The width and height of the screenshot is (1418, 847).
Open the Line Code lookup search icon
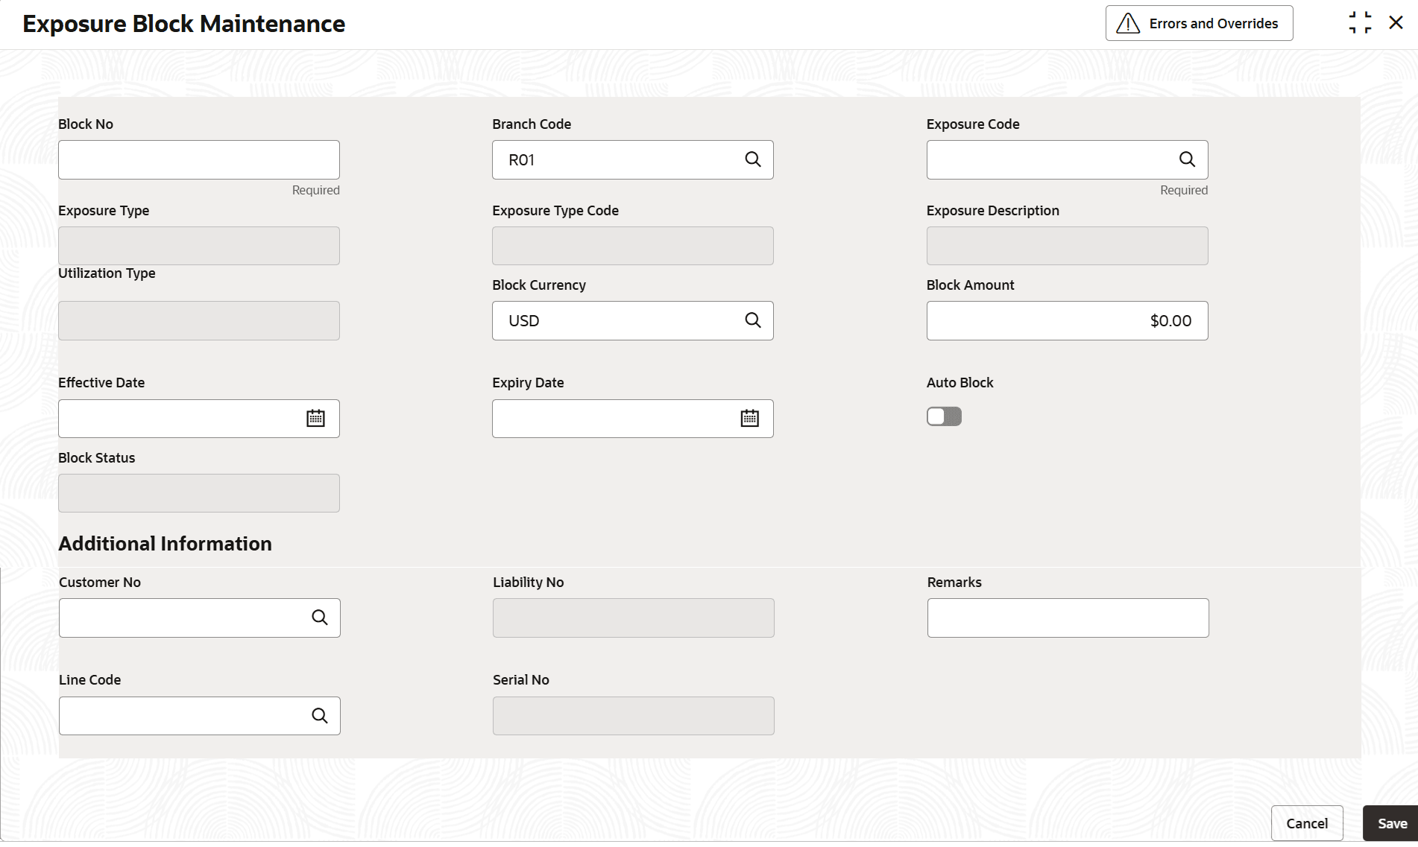click(319, 716)
